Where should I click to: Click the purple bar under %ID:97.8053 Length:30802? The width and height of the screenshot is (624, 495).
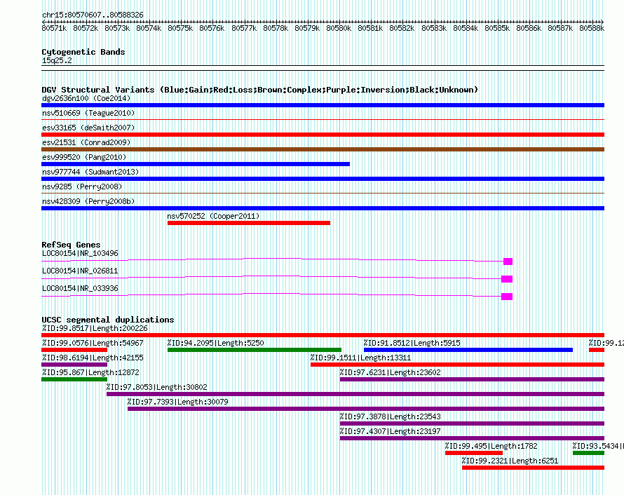tap(355, 394)
